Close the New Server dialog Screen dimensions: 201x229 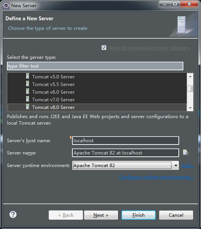189,4
